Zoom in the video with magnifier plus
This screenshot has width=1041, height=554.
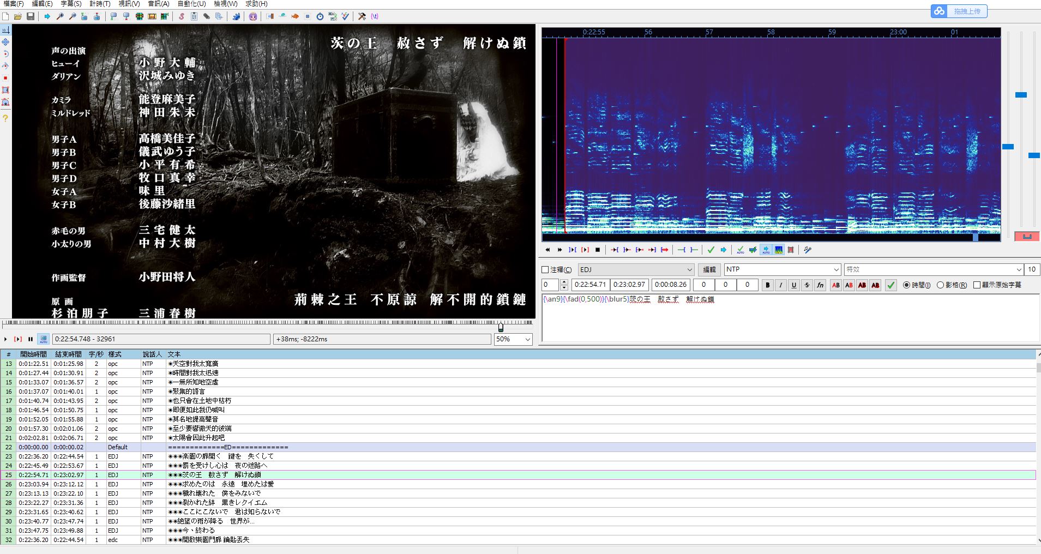[x=60, y=16]
